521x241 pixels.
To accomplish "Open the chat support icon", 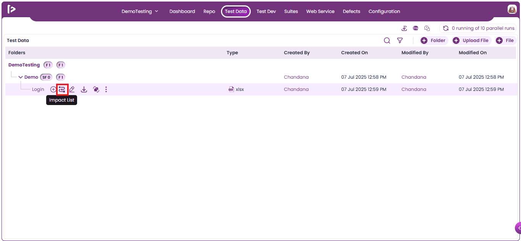I will [x=427, y=28].
